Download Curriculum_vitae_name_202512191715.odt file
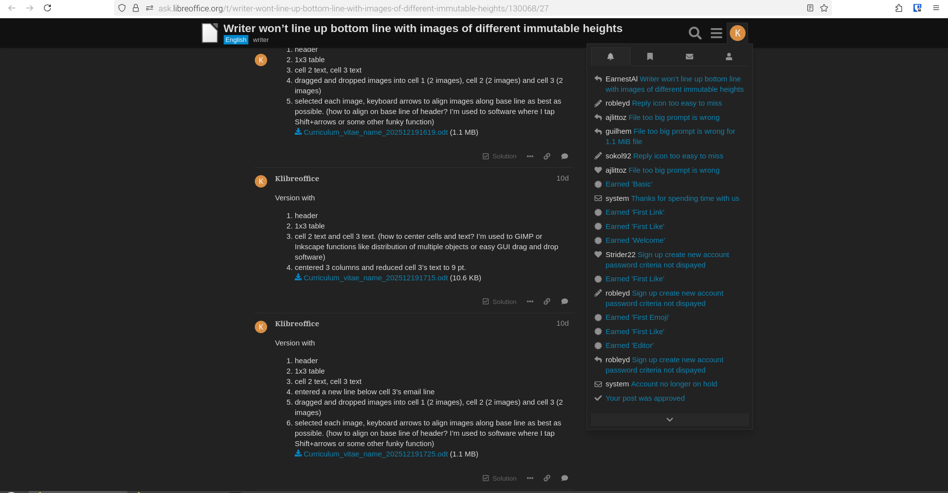Screen dimensions: 948x493 (x=375, y=278)
